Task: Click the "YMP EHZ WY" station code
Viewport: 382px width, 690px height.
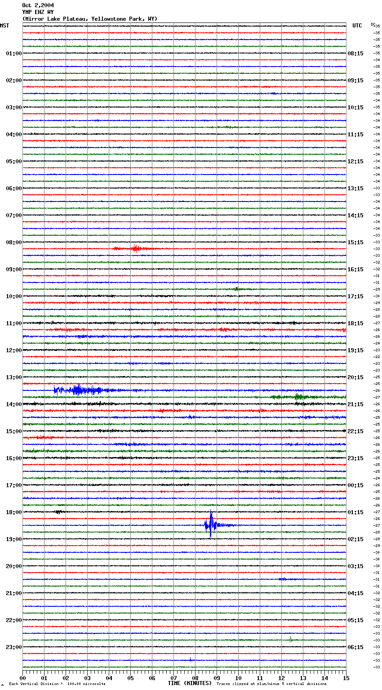Action: [x=38, y=12]
